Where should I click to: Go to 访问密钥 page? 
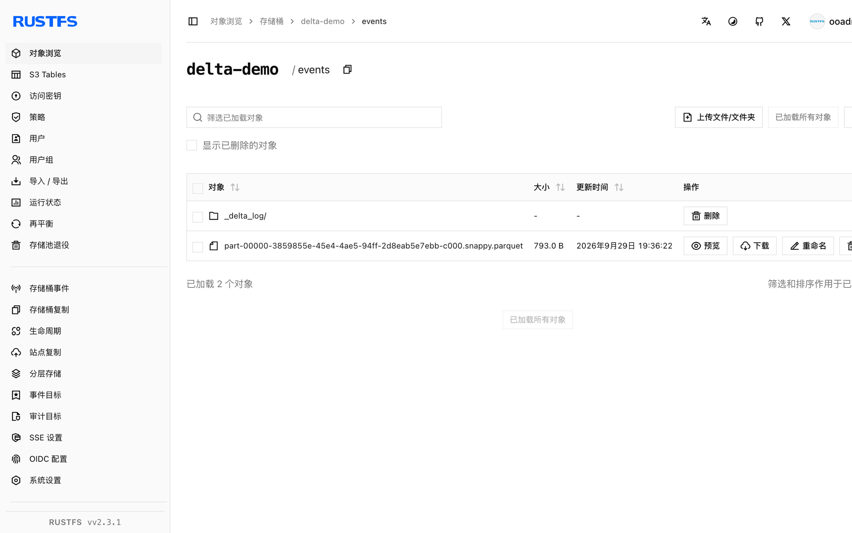click(83, 96)
